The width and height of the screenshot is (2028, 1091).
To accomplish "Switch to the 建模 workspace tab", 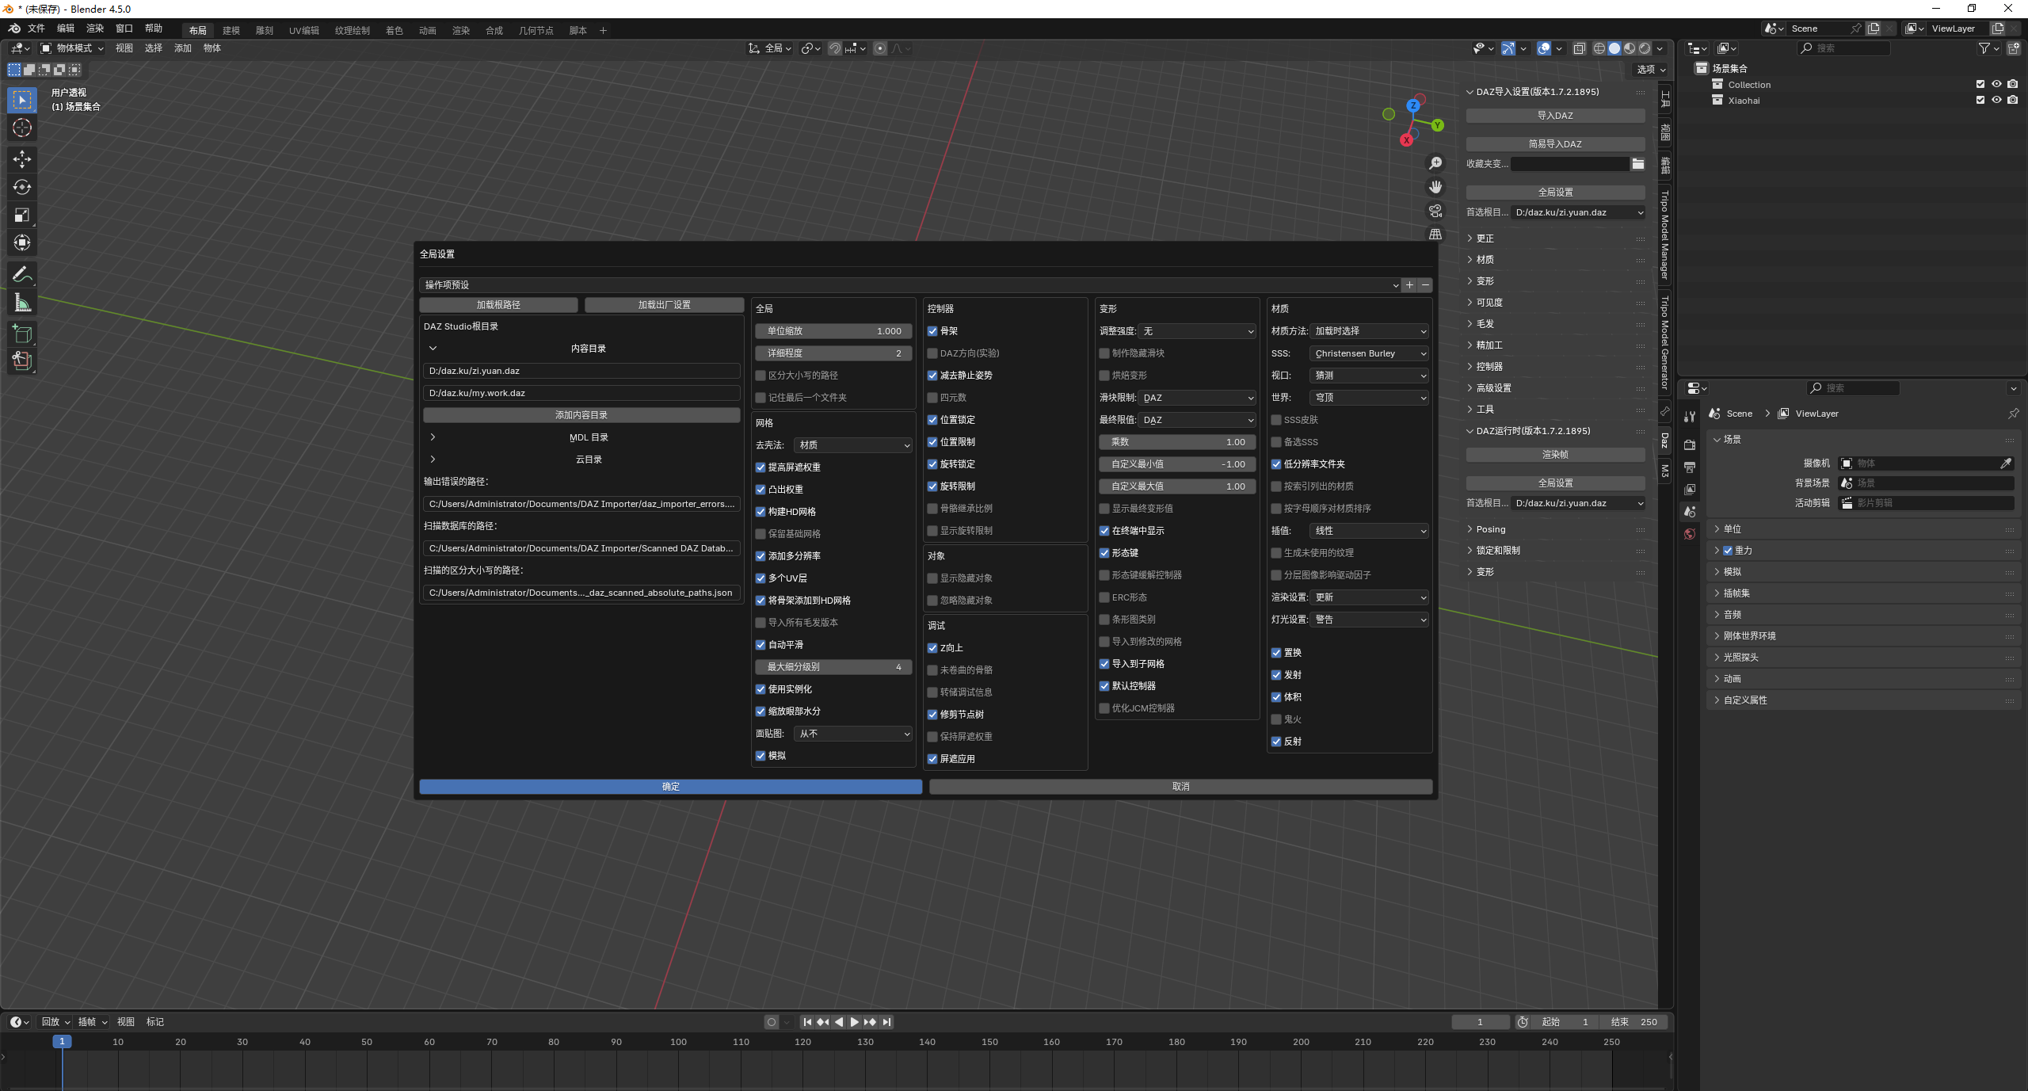I will pos(231,30).
